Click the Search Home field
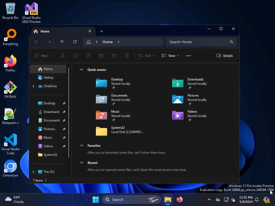The height and width of the screenshot is (206, 275). [x=201, y=42]
